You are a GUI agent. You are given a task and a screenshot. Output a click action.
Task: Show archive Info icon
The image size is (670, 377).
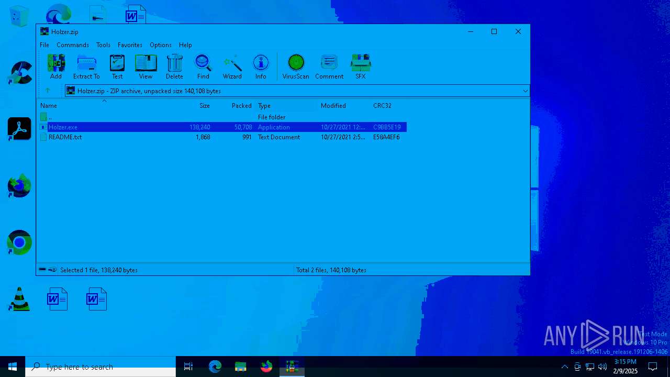click(261, 63)
